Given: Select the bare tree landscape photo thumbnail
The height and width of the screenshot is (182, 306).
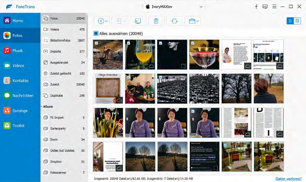Looking at the screenshot, I should pyautogui.click(x=237, y=89).
